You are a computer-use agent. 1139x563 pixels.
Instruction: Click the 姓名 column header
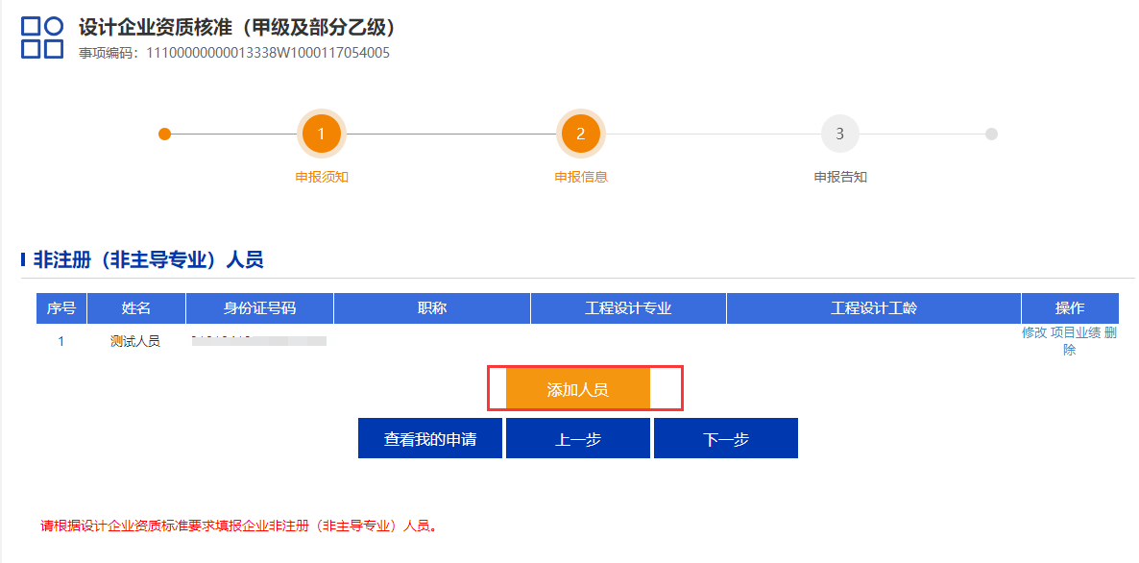pos(136,308)
